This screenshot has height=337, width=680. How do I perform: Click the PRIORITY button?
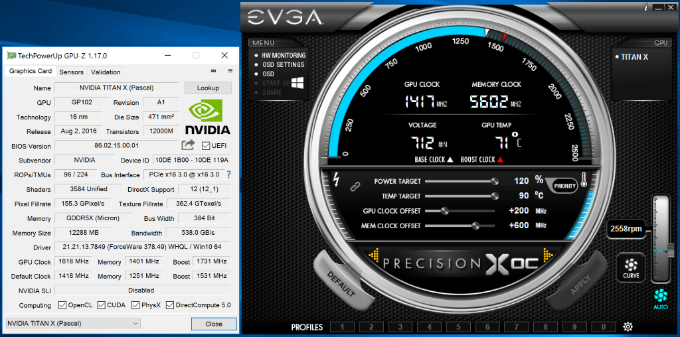coord(565,186)
